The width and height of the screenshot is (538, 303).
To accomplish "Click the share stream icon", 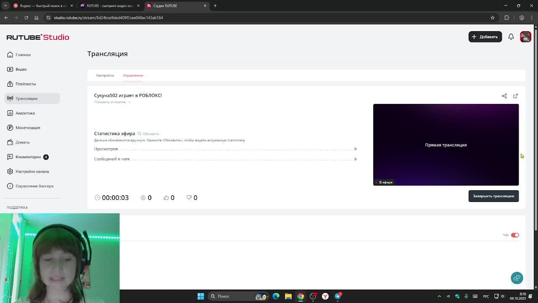I will coord(504,96).
